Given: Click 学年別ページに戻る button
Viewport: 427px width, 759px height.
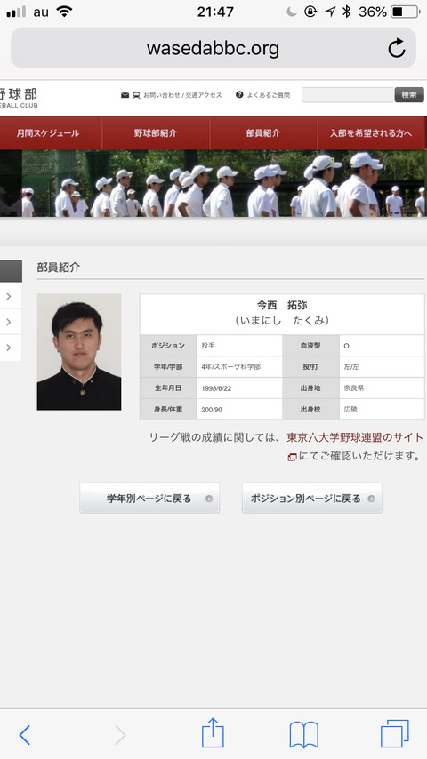Looking at the screenshot, I should 149,498.
